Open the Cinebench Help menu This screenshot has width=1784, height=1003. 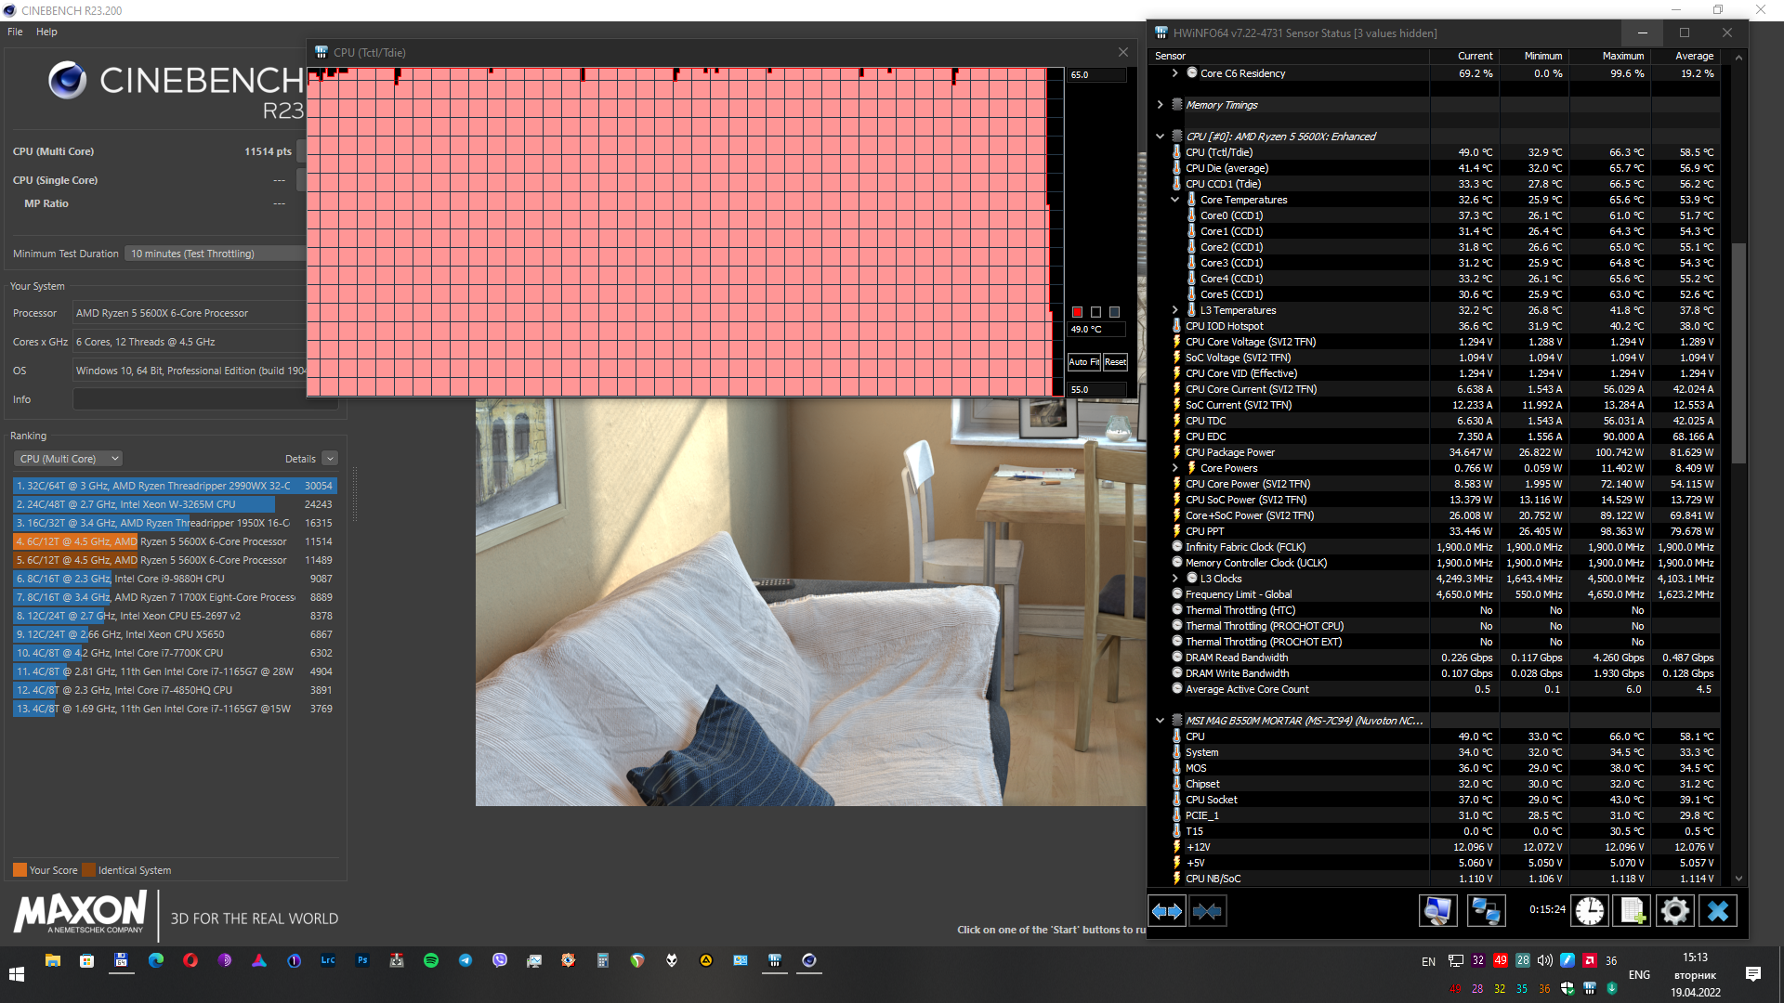(46, 32)
